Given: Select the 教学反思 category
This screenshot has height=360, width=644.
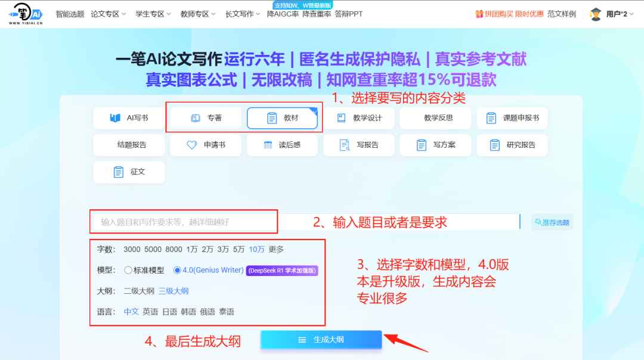Looking at the screenshot, I should point(435,118).
